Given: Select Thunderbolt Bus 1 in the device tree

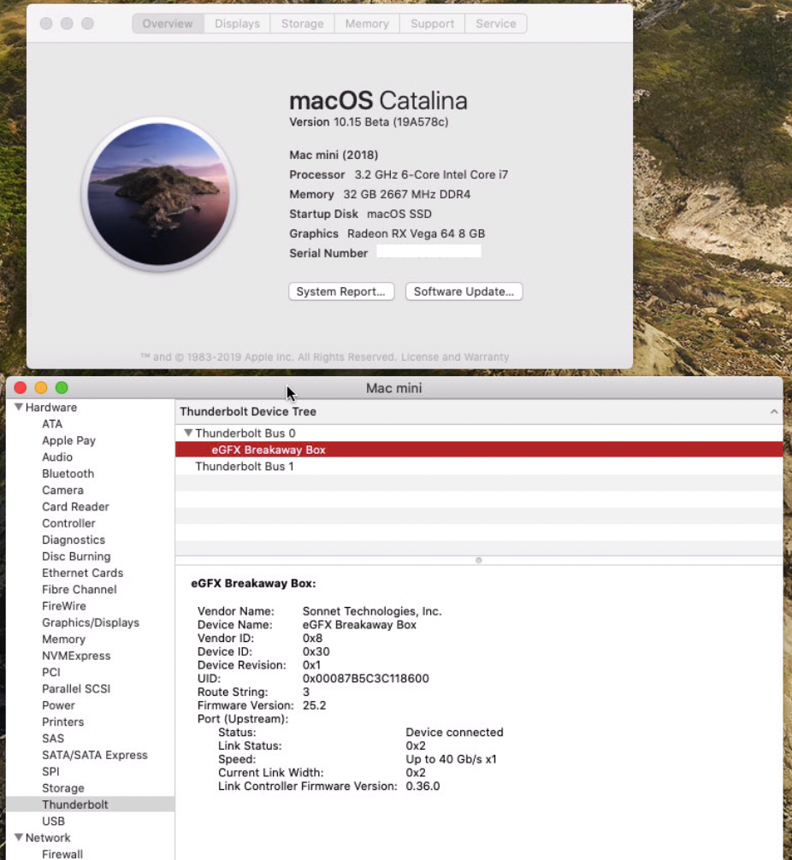Looking at the screenshot, I should (245, 466).
